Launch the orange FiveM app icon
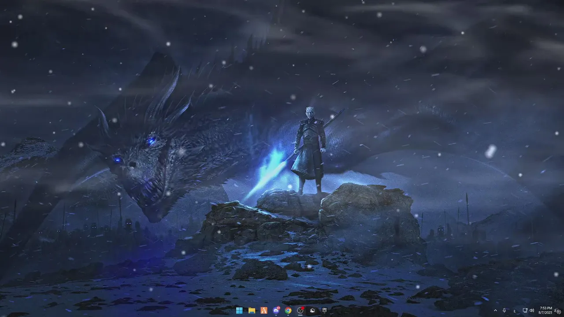This screenshot has width=564, height=317. point(264,310)
